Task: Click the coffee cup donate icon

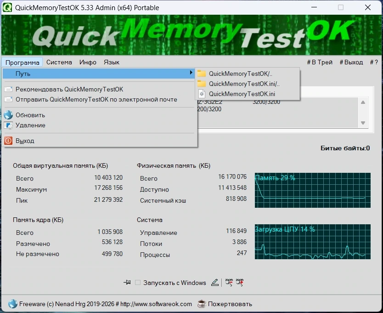Action: tap(202, 304)
